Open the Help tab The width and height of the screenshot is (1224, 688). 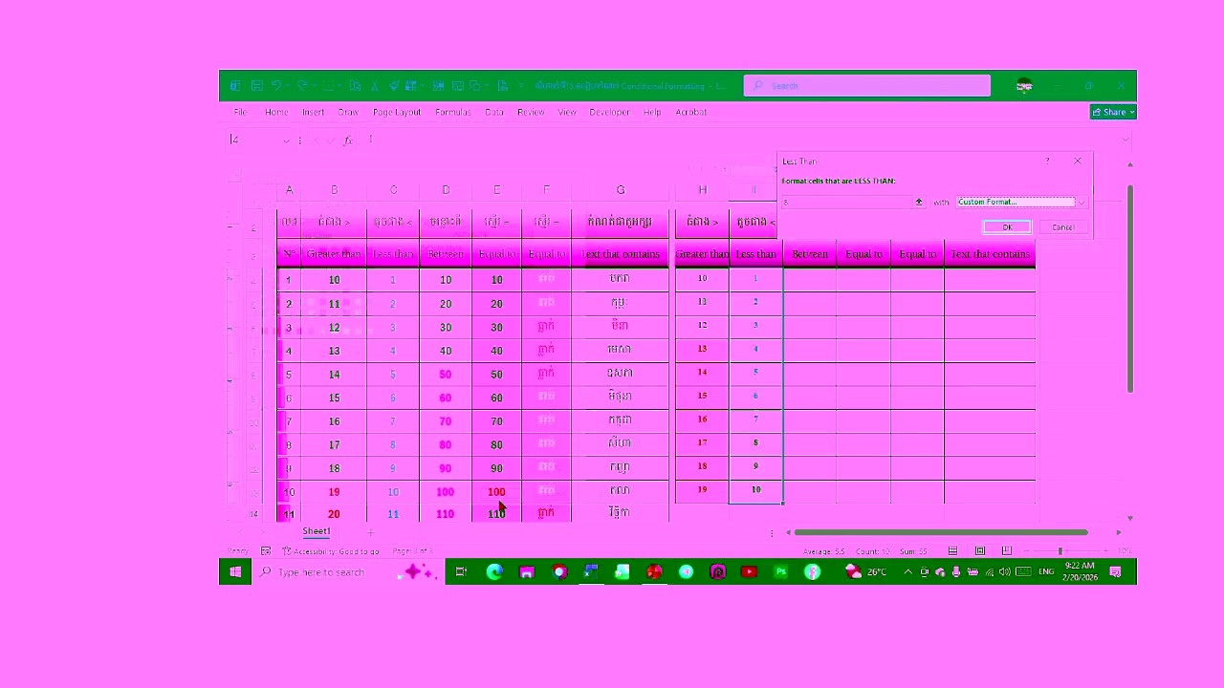tap(652, 112)
